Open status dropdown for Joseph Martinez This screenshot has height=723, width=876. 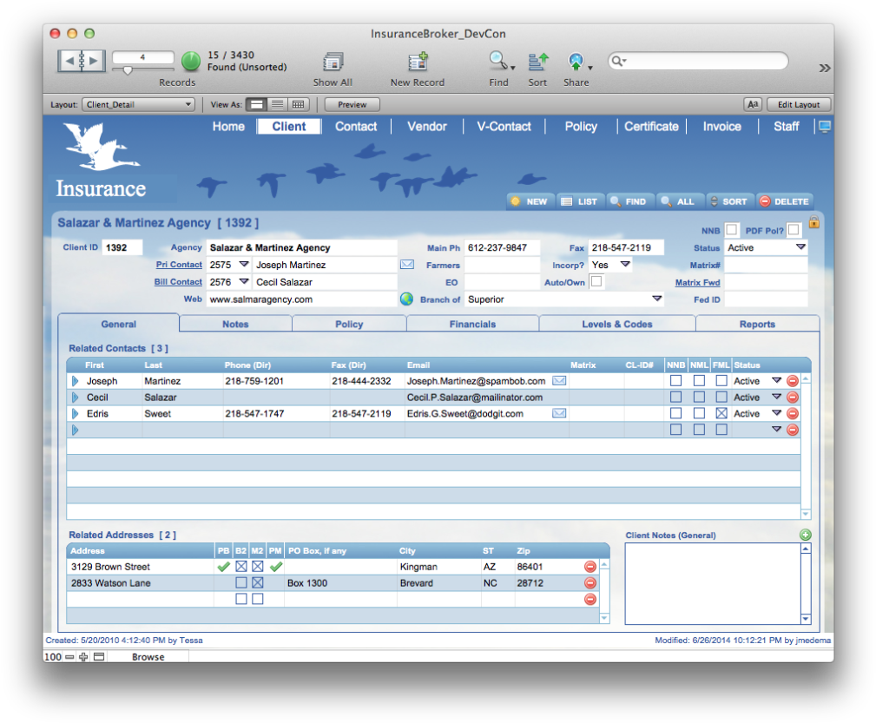click(x=776, y=380)
